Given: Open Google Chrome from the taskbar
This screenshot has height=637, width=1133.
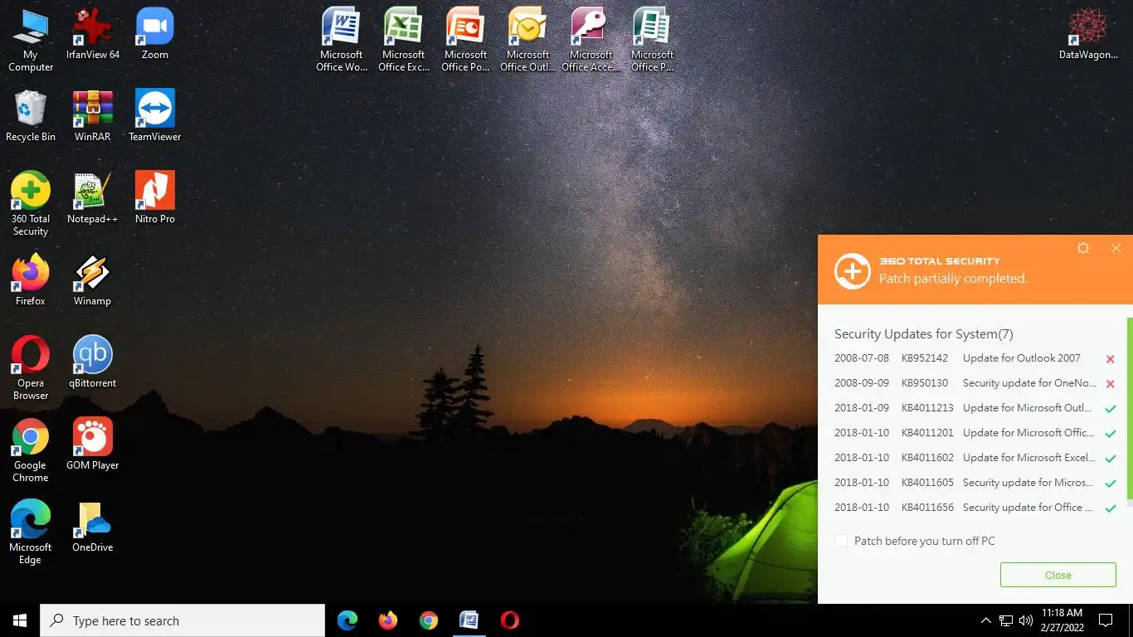Looking at the screenshot, I should pyautogui.click(x=429, y=620).
